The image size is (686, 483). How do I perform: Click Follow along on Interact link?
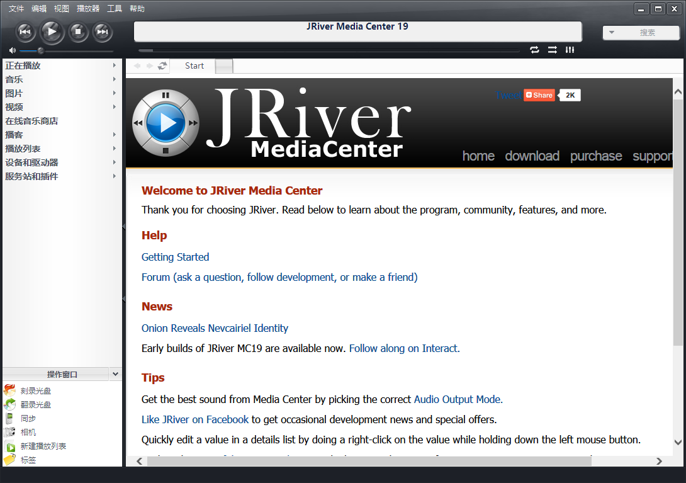[x=404, y=348]
